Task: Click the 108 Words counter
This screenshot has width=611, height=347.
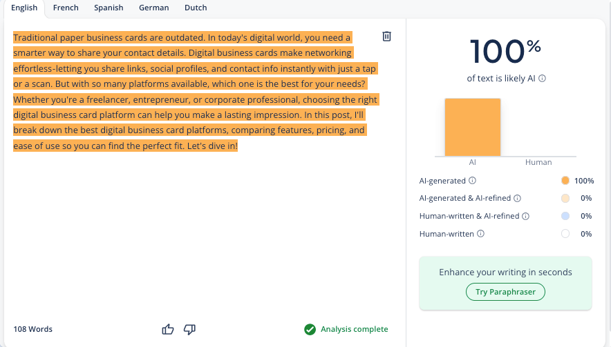Action: tap(32, 329)
